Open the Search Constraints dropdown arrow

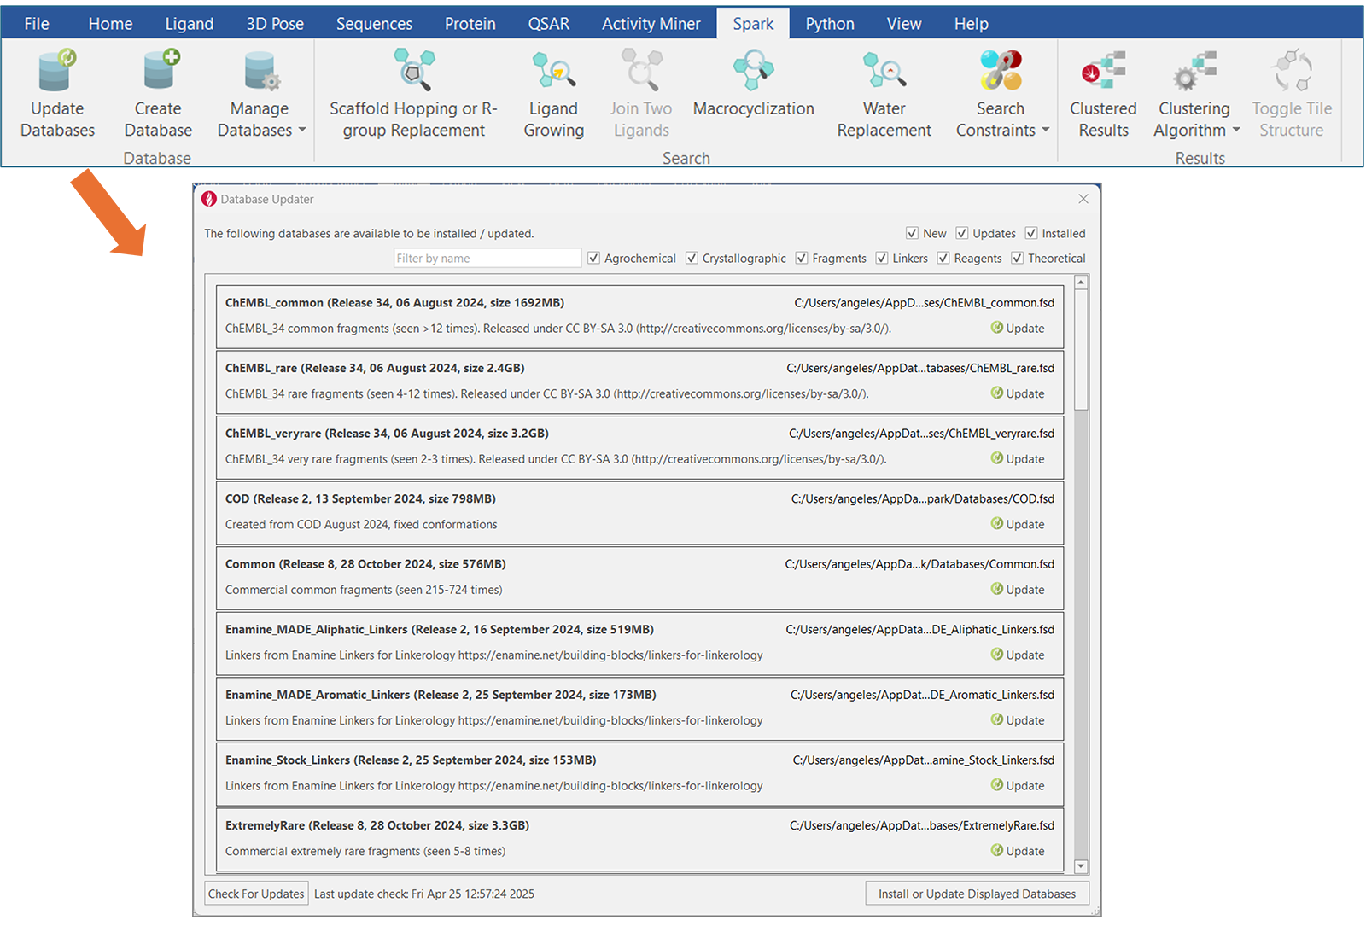point(1046,131)
